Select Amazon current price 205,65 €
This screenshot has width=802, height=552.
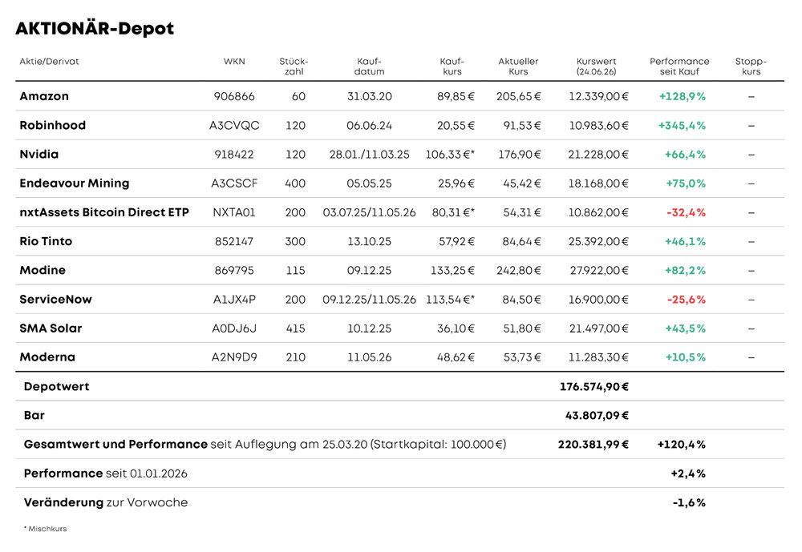tap(518, 96)
